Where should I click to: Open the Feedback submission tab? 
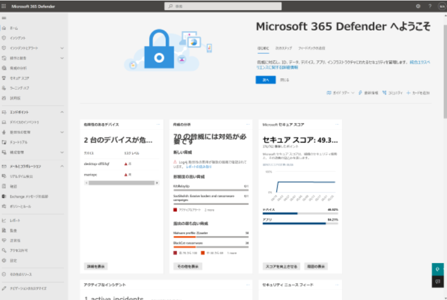pyautogui.click(x=312, y=47)
